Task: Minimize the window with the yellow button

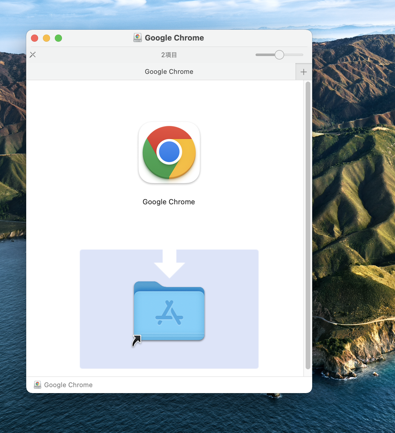Action: pos(46,38)
